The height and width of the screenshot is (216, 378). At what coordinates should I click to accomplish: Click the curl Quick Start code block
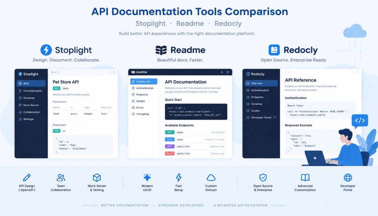[196, 112]
